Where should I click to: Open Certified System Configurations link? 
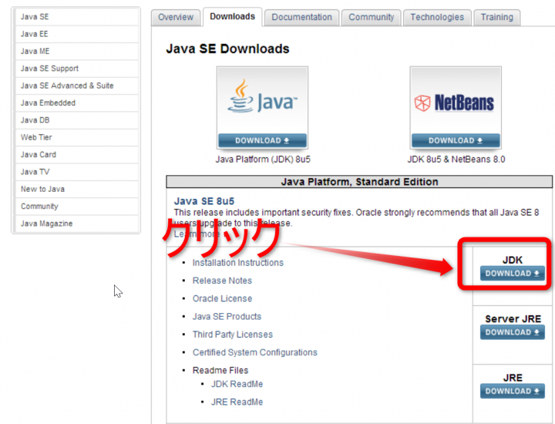[255, 352]
